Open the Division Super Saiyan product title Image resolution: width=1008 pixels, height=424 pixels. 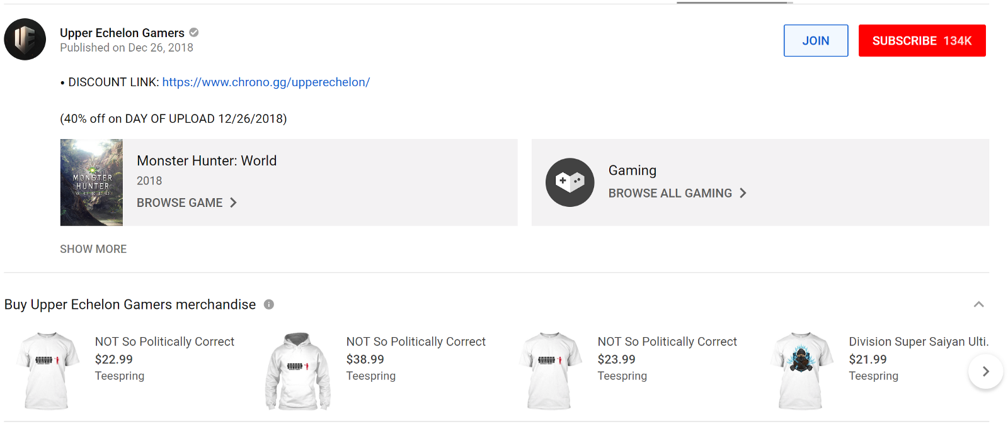coord(918,342)
